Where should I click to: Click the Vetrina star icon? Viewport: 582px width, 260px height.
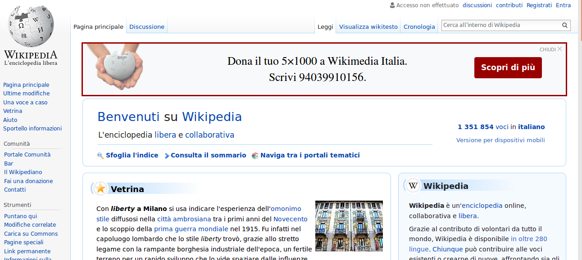coord(100,188)
